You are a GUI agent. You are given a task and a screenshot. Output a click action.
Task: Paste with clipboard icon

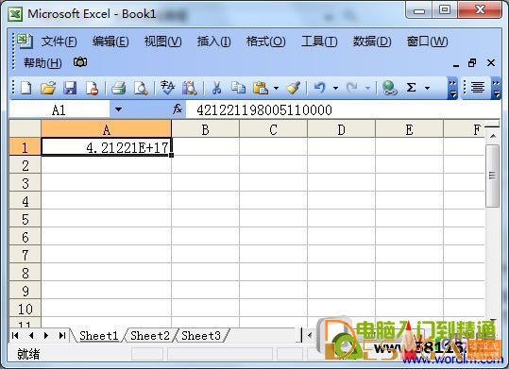click(261, 88)
